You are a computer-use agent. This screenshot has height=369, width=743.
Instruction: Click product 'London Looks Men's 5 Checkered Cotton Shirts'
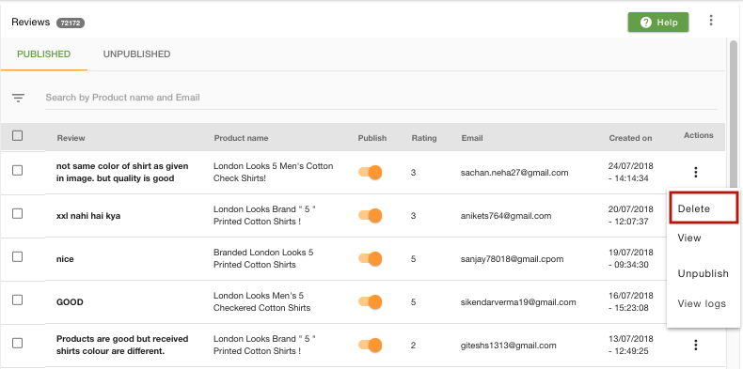coord(262,301)
